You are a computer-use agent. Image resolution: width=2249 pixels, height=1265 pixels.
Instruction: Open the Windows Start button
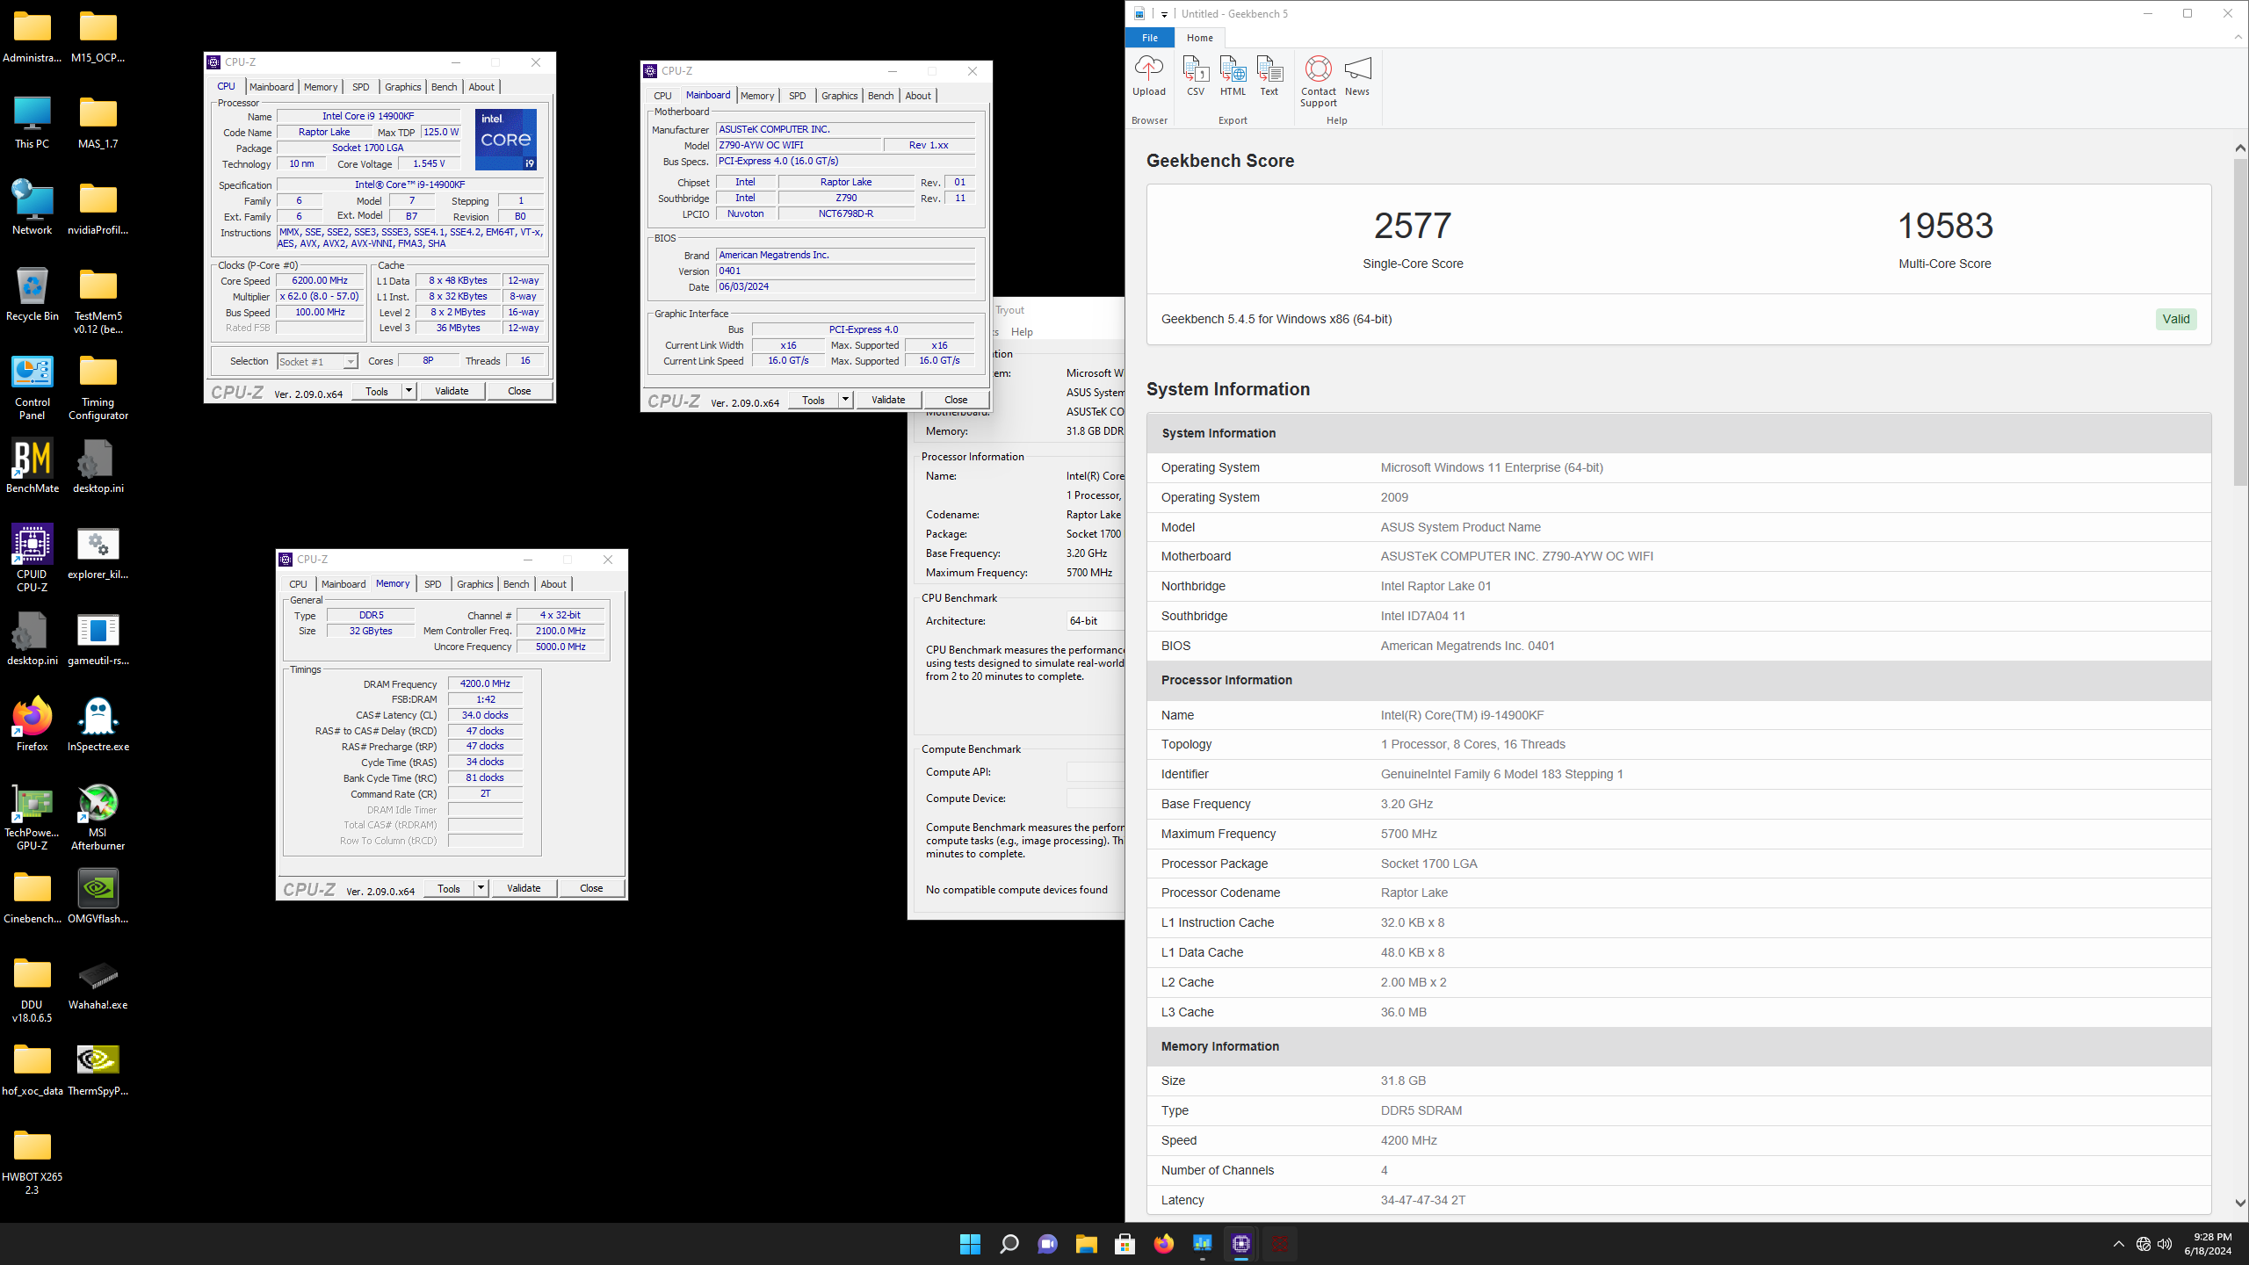coord(970,1244)
